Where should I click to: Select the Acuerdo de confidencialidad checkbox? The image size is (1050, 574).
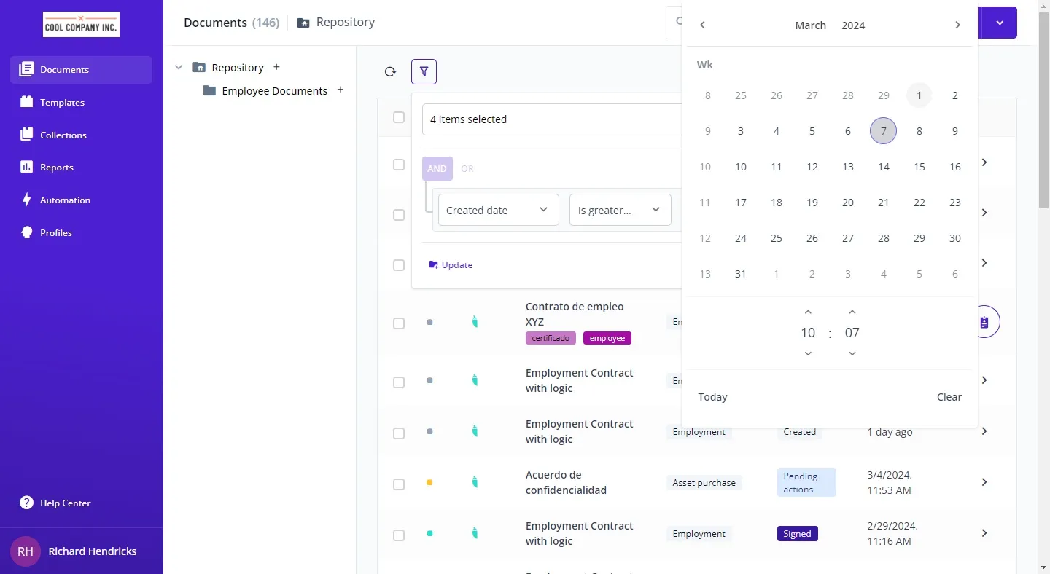click(399, 484)
